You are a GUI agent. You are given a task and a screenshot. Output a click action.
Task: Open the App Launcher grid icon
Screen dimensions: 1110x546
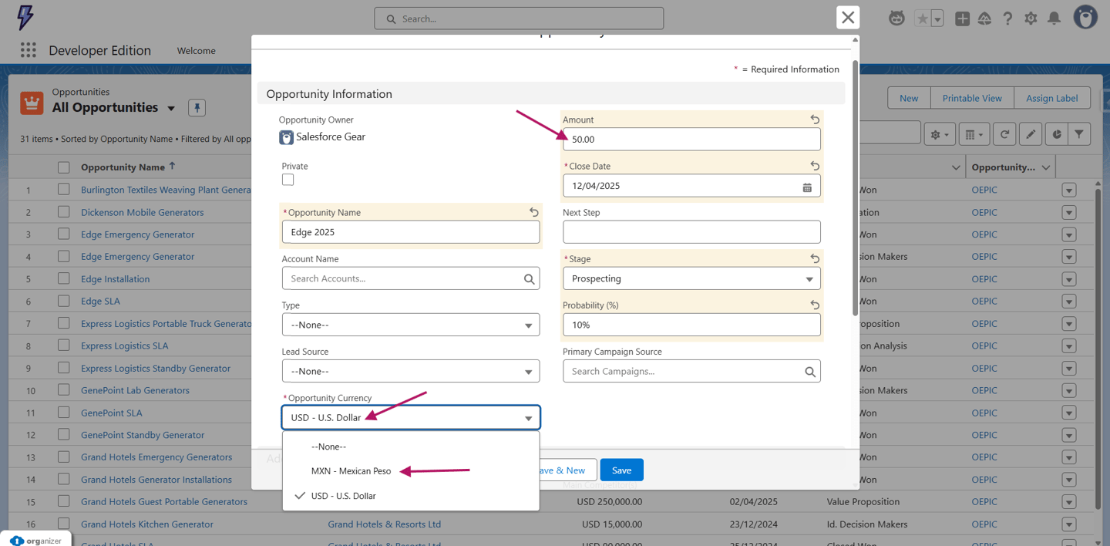29,50
